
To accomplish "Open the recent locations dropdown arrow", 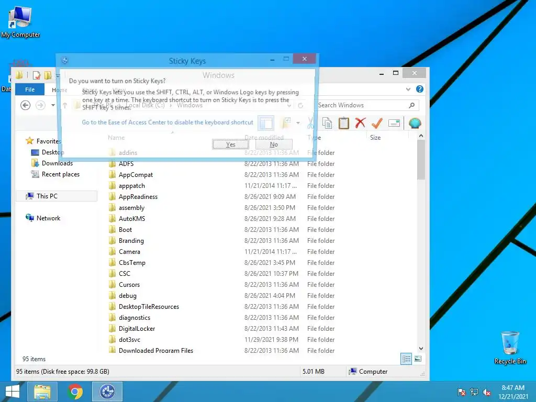I will 53,105.
